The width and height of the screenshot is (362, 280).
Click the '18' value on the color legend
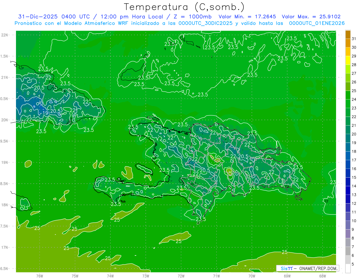(x=354, y=151)
